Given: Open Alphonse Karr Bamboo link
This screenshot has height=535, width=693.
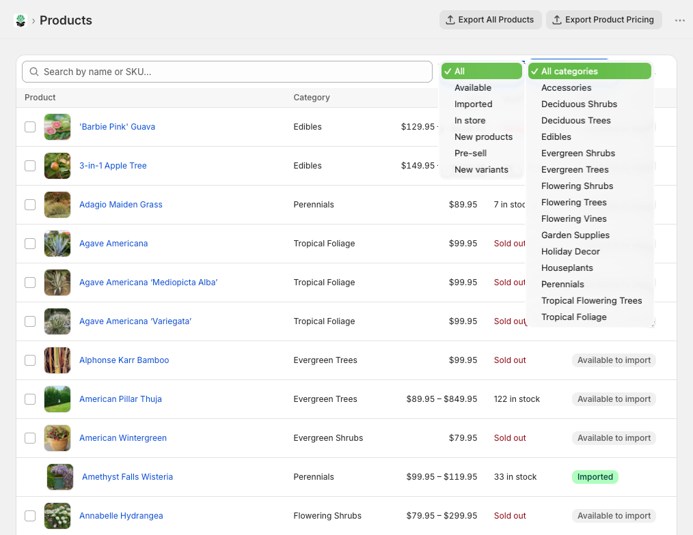Looking at the screenshot, I should pyautogui.click(x=124, y=360).
